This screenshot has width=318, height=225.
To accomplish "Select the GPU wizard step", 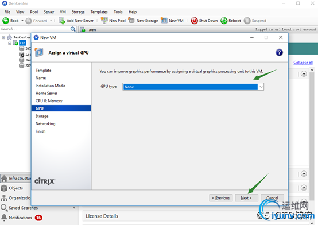I will (61, 108).
